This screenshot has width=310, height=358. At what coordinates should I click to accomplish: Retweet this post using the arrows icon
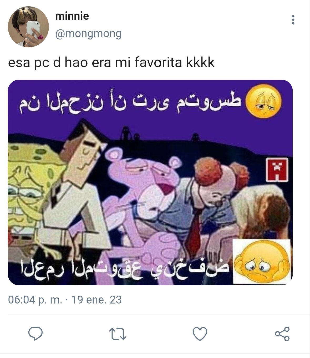pos(118,334)
